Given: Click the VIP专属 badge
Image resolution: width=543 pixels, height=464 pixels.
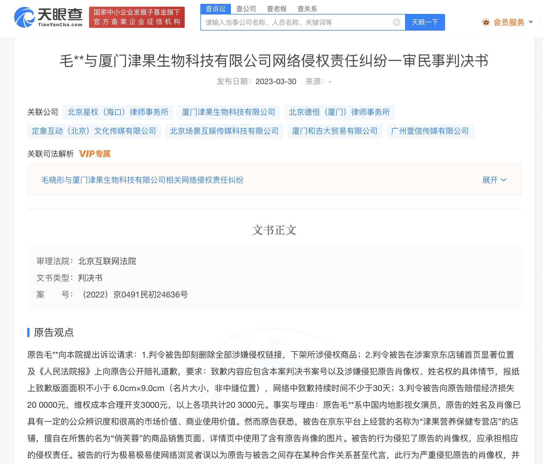Looking at the screenshot, I should 94,154.
